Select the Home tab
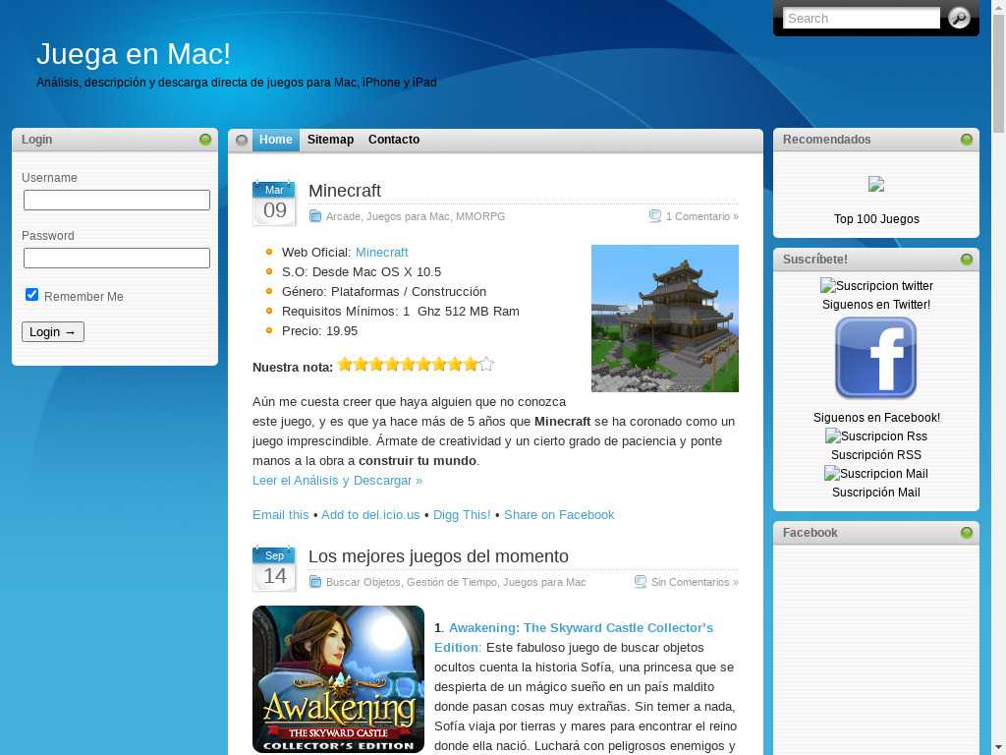Image resolution: width=1006 pixels, height=755 pixels. (x=276, y=140)
